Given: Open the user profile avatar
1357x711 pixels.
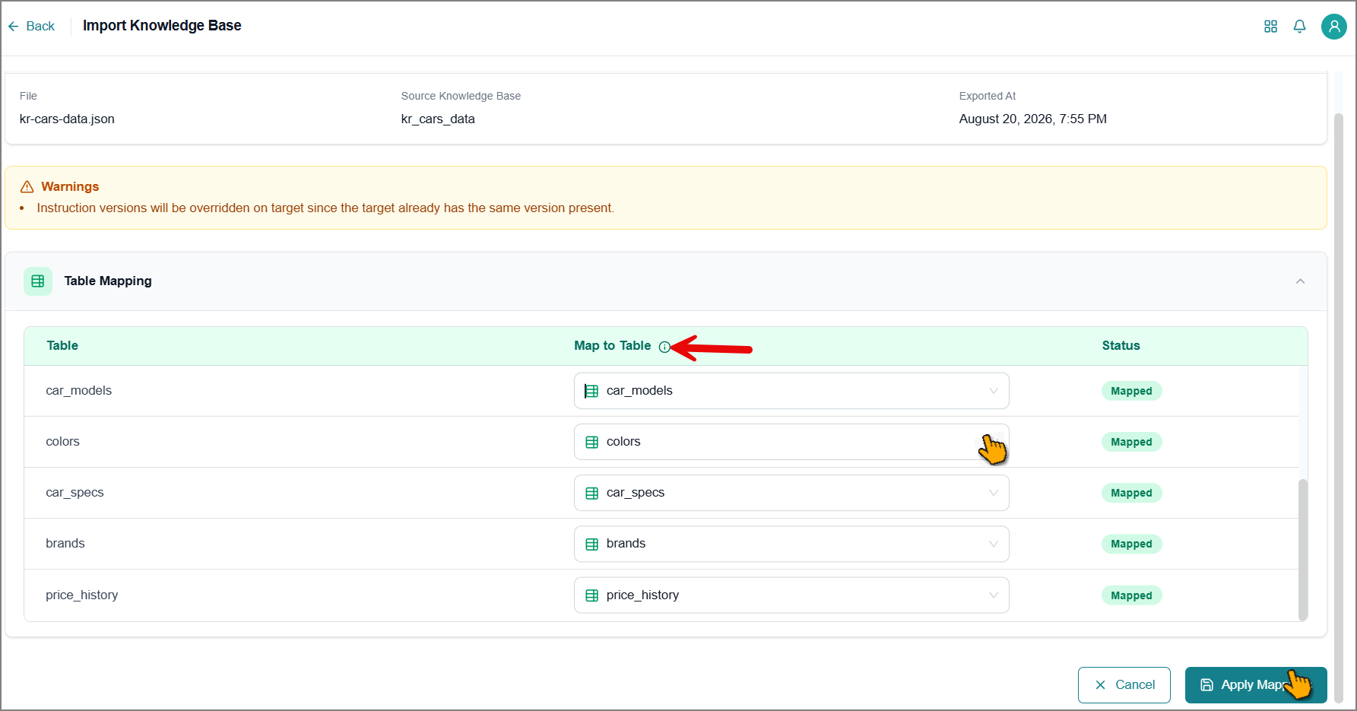Looking at the screenshot, I should click(1333, 27).
